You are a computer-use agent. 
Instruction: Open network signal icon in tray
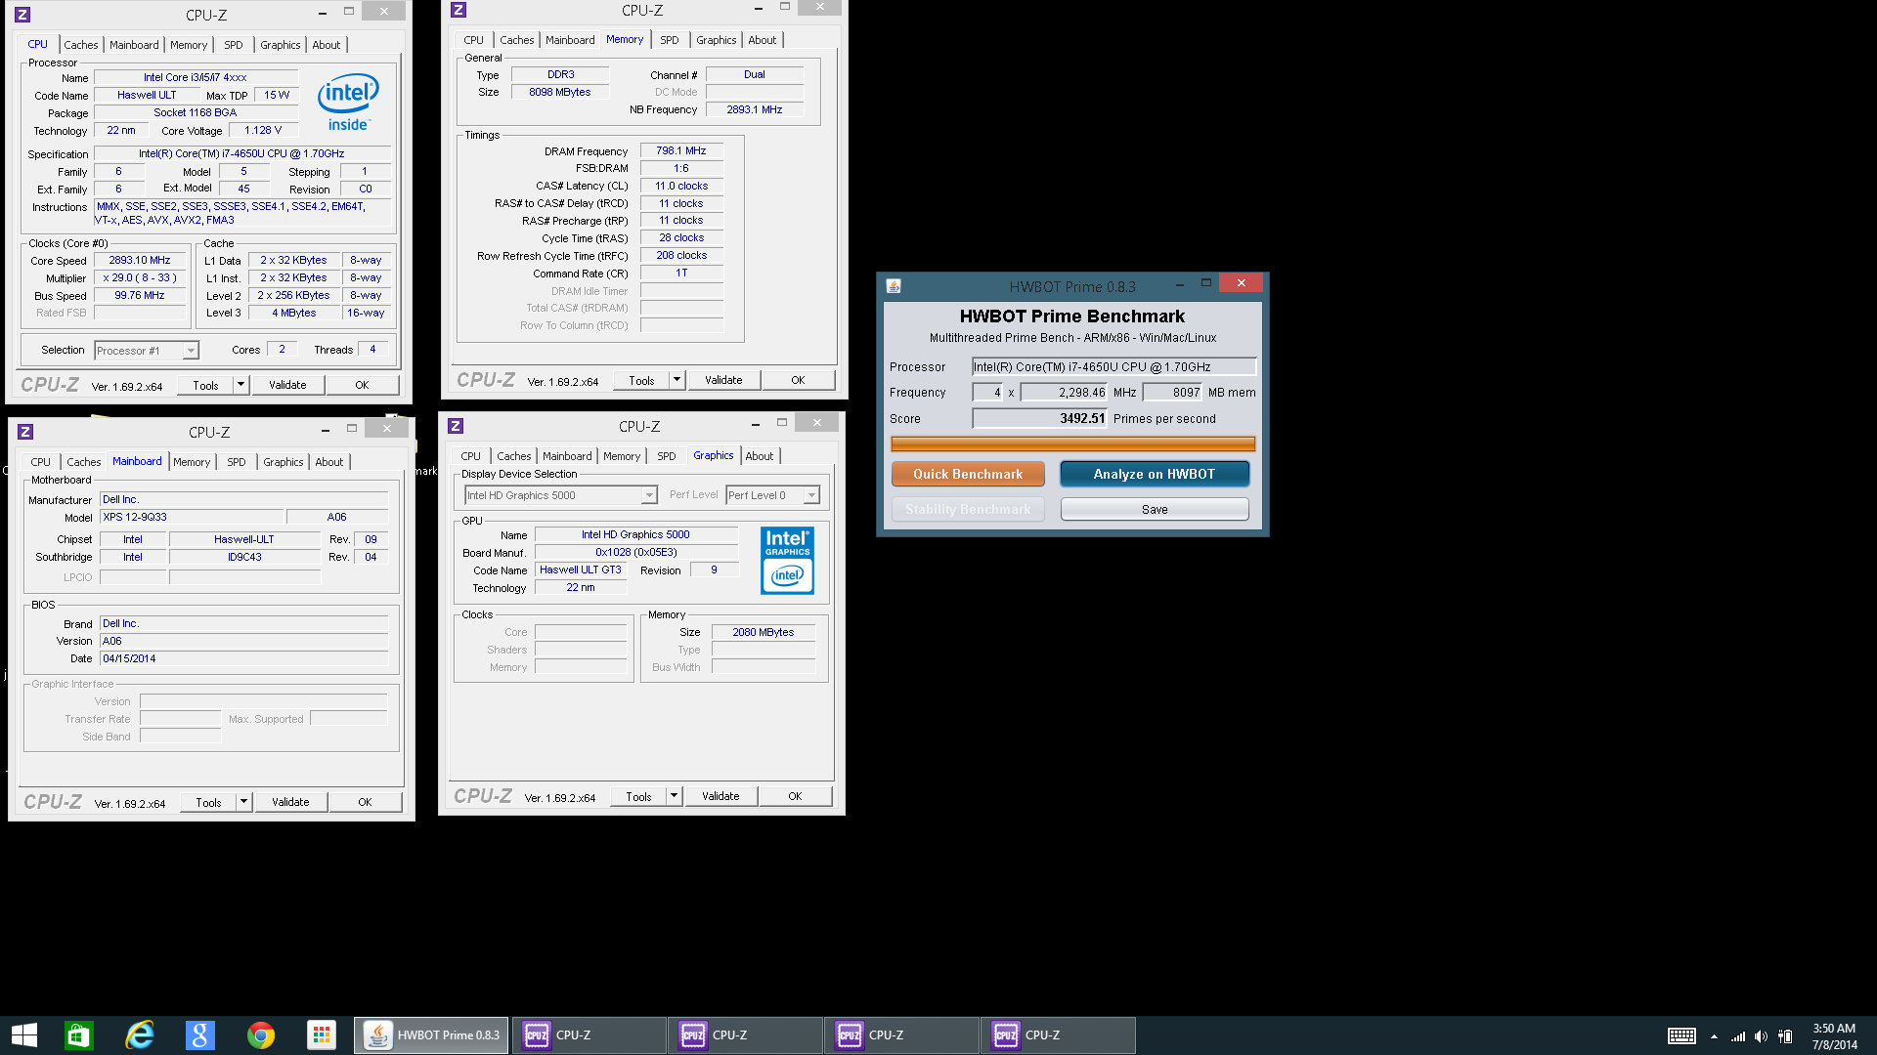(1738, 1036)
